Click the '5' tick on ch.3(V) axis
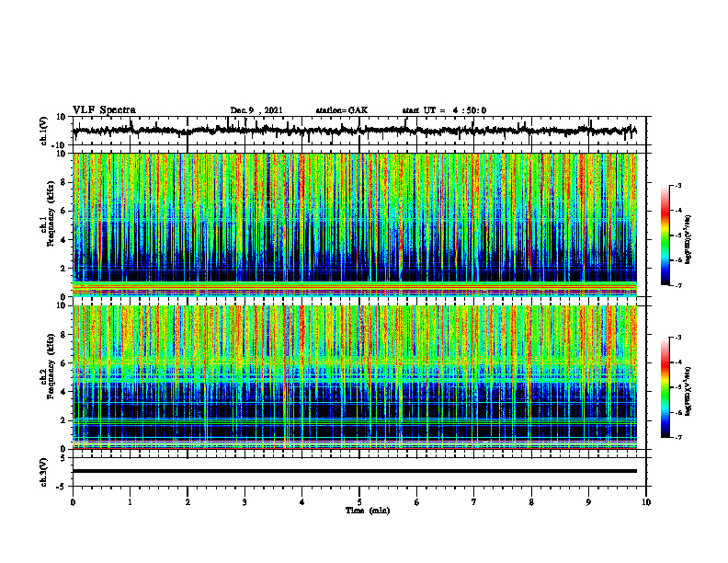The image size is (728, 563). 64,458
